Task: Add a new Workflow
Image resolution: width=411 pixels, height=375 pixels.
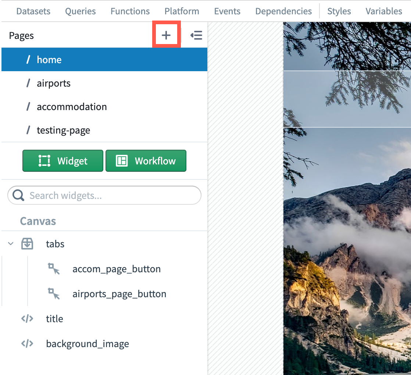Action: [x=146, y=161]
